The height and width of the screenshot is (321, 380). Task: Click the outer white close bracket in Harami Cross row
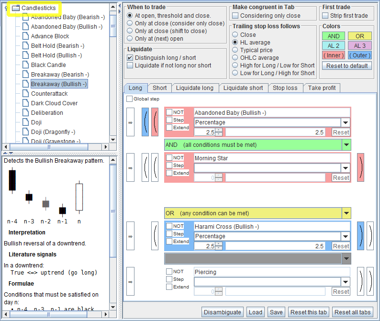pyautogui.click(x=370, y=236)
